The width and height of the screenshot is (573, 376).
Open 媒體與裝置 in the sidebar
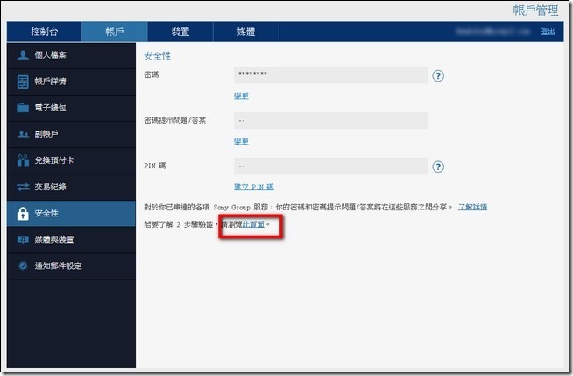pos(71,239)
